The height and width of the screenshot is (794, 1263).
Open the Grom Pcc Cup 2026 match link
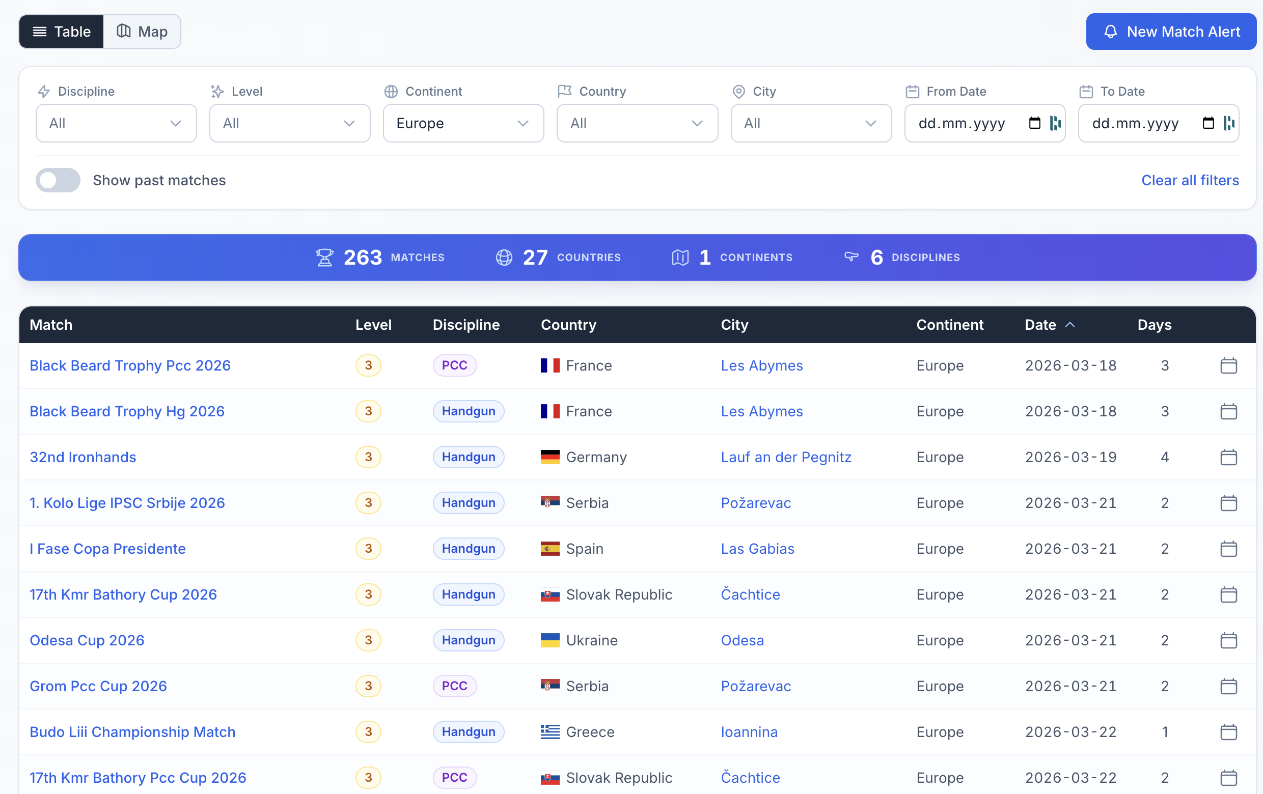pyautogui.click(x=98, y=686)
